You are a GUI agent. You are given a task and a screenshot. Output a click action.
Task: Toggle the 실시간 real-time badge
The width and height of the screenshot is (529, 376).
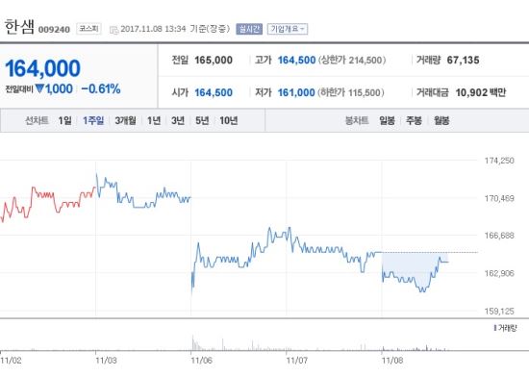point(249,29)
